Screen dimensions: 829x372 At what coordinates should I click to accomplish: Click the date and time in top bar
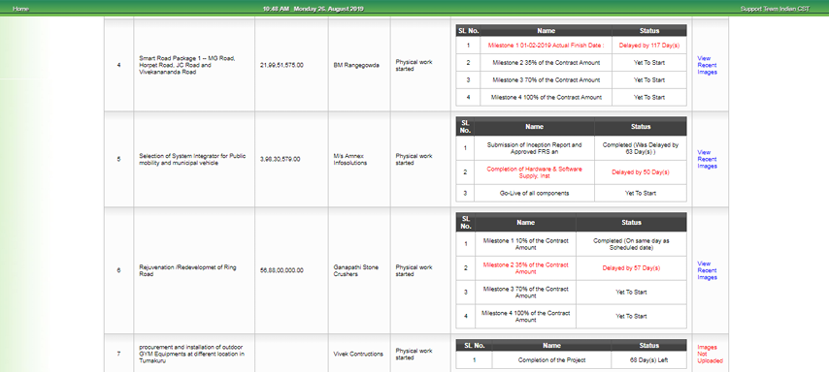(313, 9)
